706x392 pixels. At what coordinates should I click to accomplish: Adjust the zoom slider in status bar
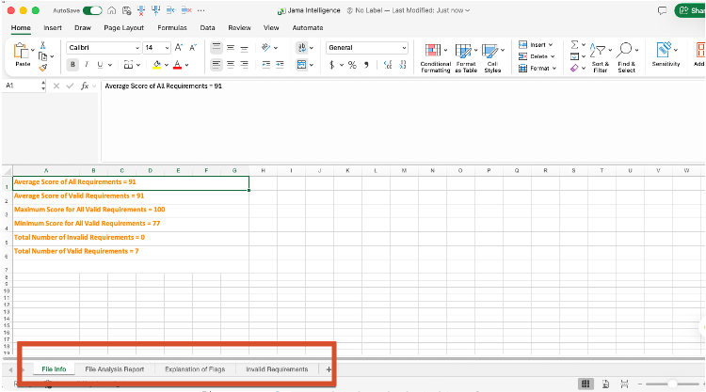tap(672, 384)
